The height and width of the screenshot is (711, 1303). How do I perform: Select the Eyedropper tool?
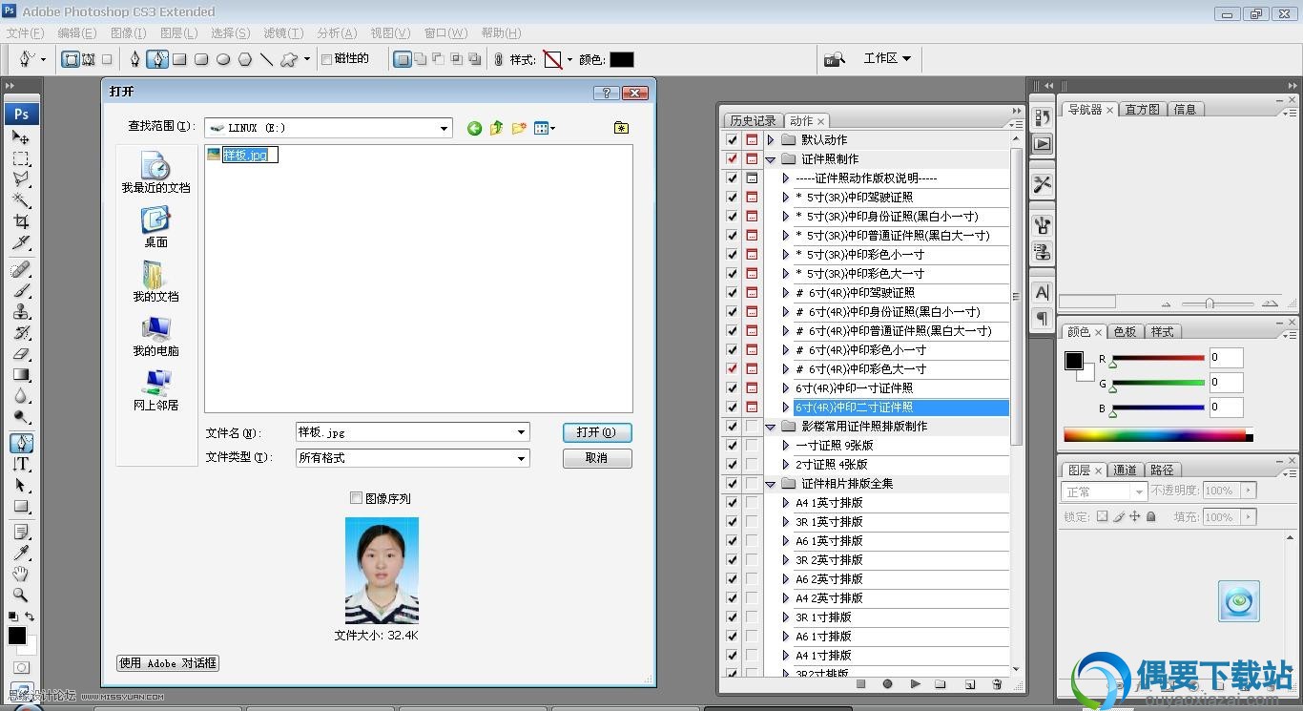[21, 553]
